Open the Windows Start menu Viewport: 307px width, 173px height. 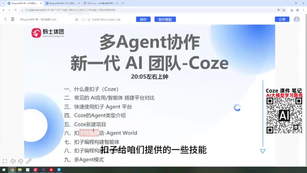(4, 170)
